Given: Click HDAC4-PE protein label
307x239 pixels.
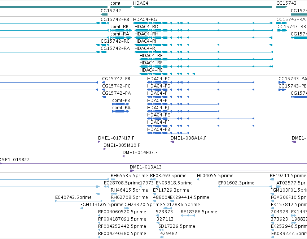Looking at the screenshot, I should pos(159,115).
